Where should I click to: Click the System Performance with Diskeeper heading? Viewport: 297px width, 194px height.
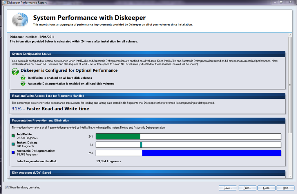click(89, 18)
